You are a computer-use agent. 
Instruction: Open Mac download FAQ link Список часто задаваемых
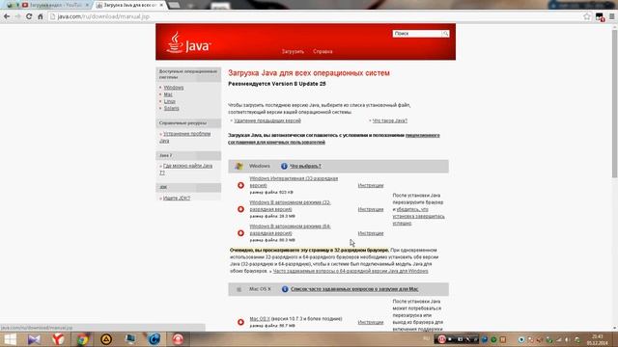pyautogui.click(x=354, y=289)
